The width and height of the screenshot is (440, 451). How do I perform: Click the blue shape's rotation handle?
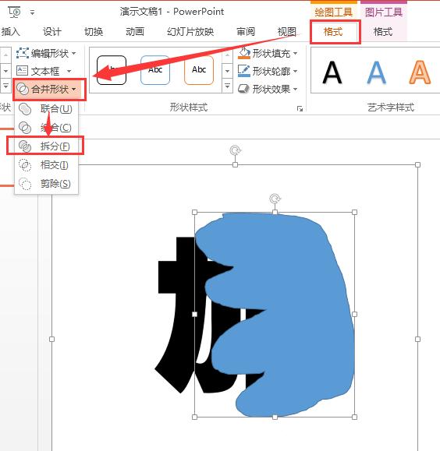[275, 199]
